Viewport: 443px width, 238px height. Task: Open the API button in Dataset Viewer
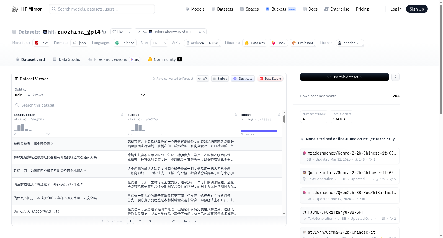click(203, 79)
